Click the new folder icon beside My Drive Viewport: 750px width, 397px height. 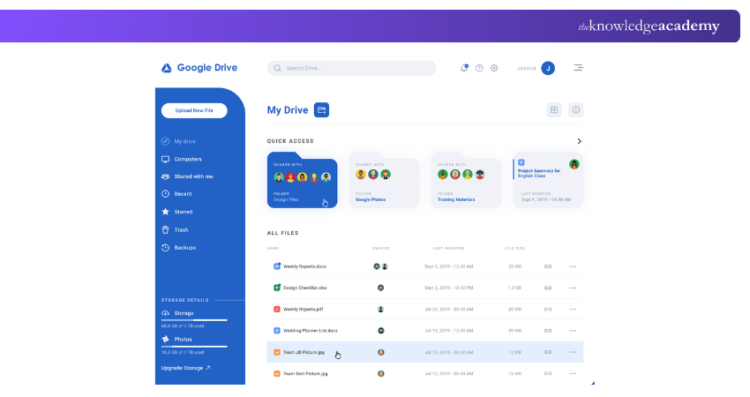tap(321, 110)
